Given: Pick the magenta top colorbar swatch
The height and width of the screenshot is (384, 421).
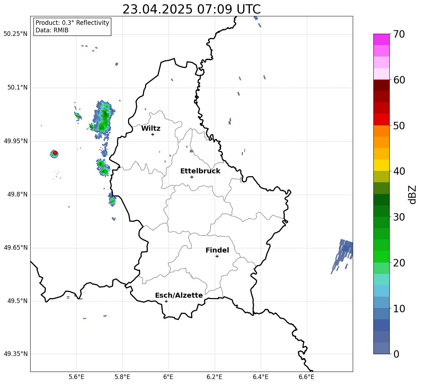Looking at the screenshot, I should click(x=381, y=39).
